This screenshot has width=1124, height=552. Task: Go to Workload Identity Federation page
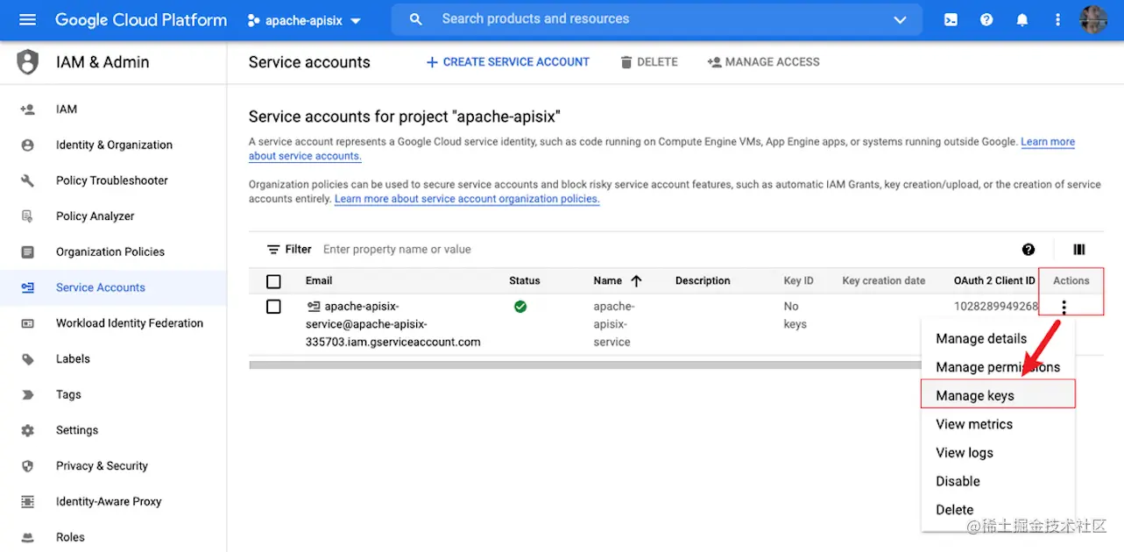[130, 323]
